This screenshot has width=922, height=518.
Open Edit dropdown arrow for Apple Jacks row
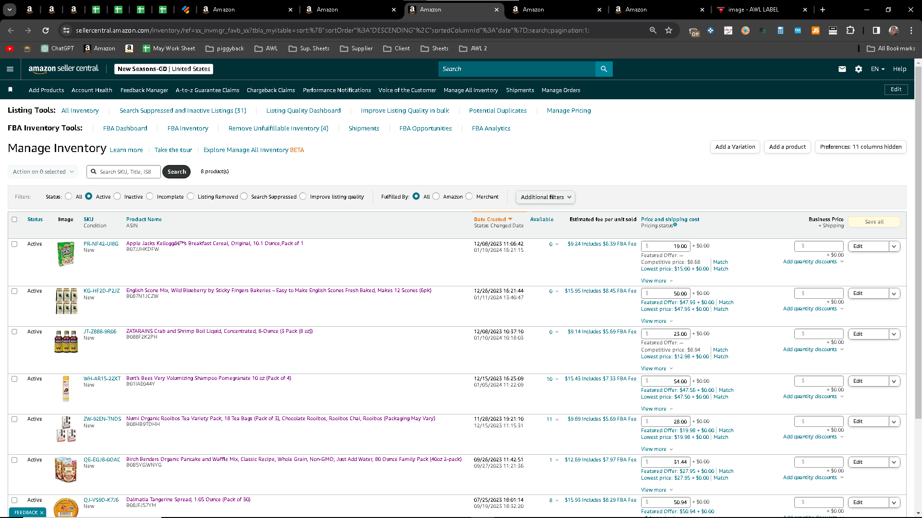click(x=894, y=247)
